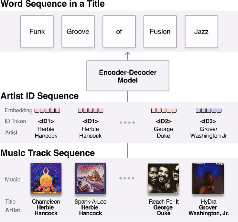Click the George Duke artist name under <ID2>
This screenshot has width=238, height=222.
click(164, 132)
